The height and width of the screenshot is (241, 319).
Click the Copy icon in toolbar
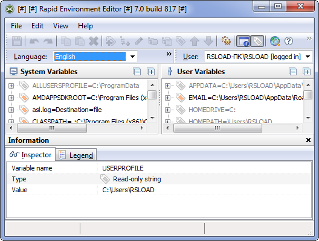pos(66,41)
